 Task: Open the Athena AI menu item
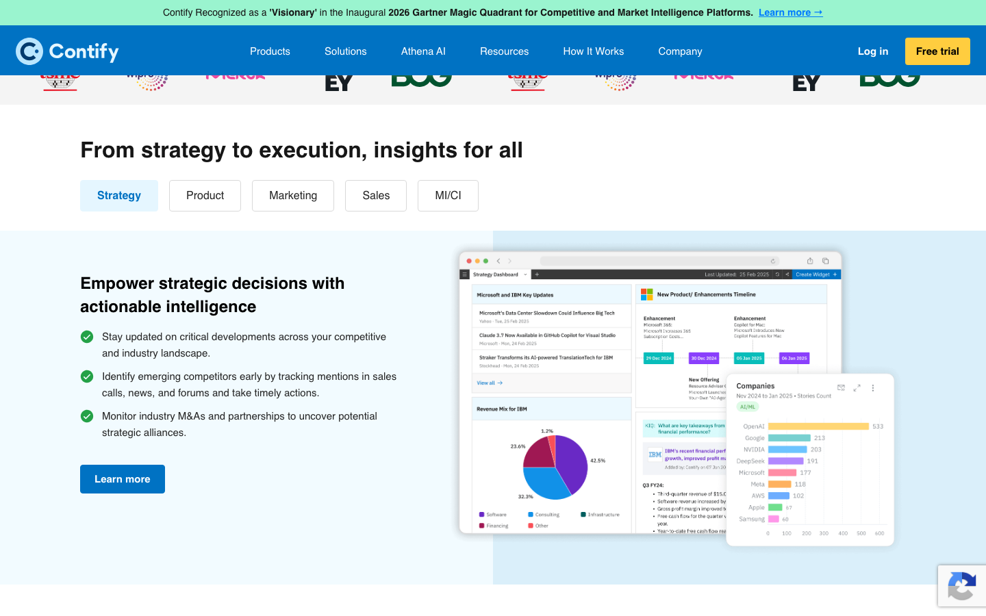[x=423, y=51]
